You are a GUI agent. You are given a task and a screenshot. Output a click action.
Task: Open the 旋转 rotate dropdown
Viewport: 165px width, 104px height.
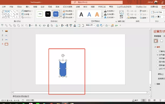pos(144,18)
